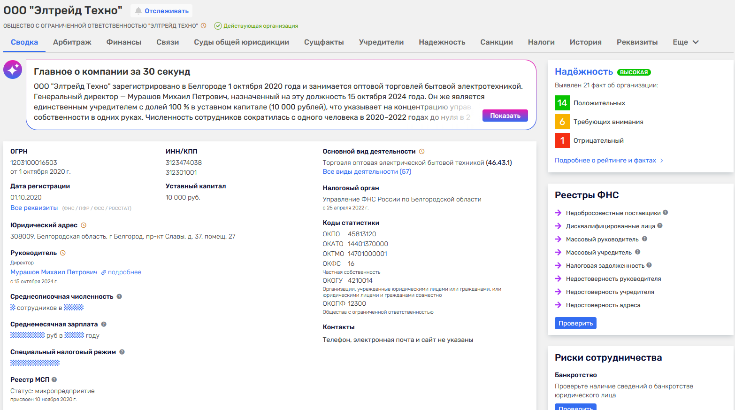Click the help icon next to Реестр МСП
Image resolution: width=735 pixels, height=410 pixels.
coord(54,379)
